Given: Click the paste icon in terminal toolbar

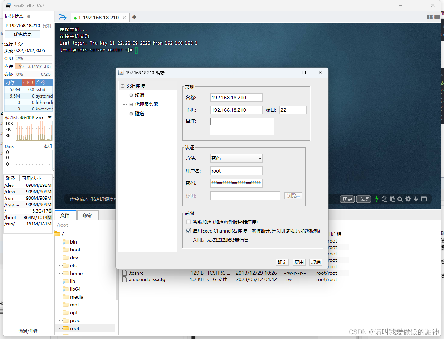Looking at the screenshot, I should tap(392, 199).
